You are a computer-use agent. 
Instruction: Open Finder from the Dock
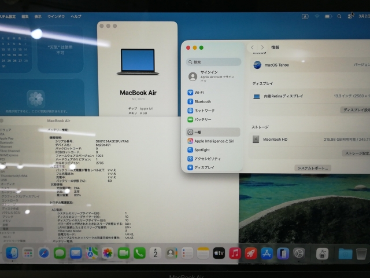coord(12,253)
